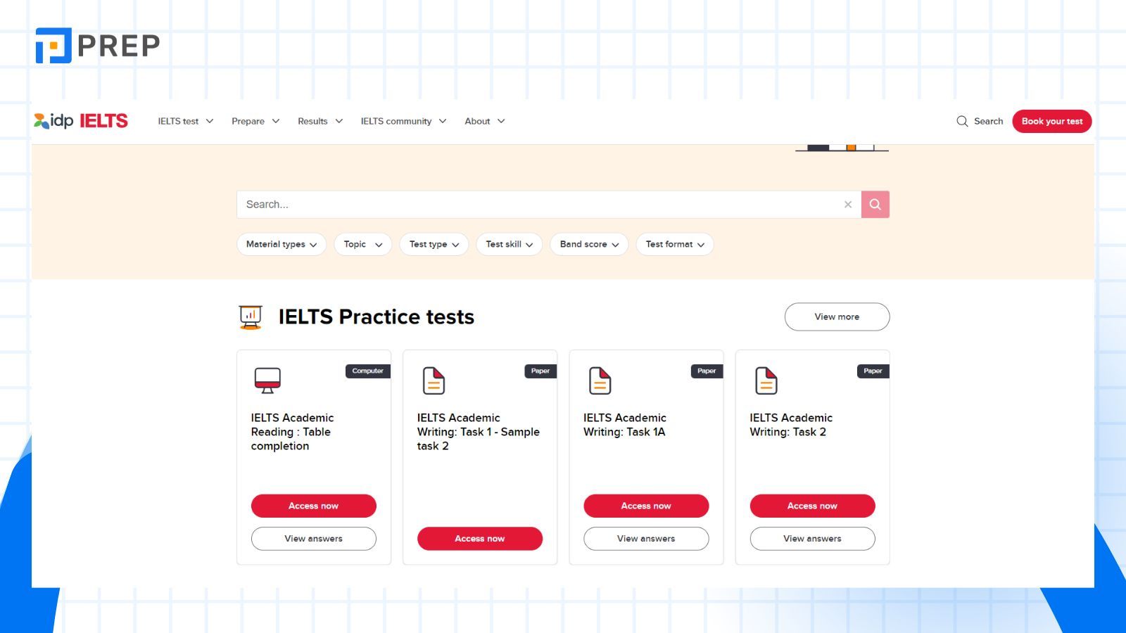The height and width of the screenshot is (633, 1126).
Task: Expand the Material types filter
Action: (281, 244)
